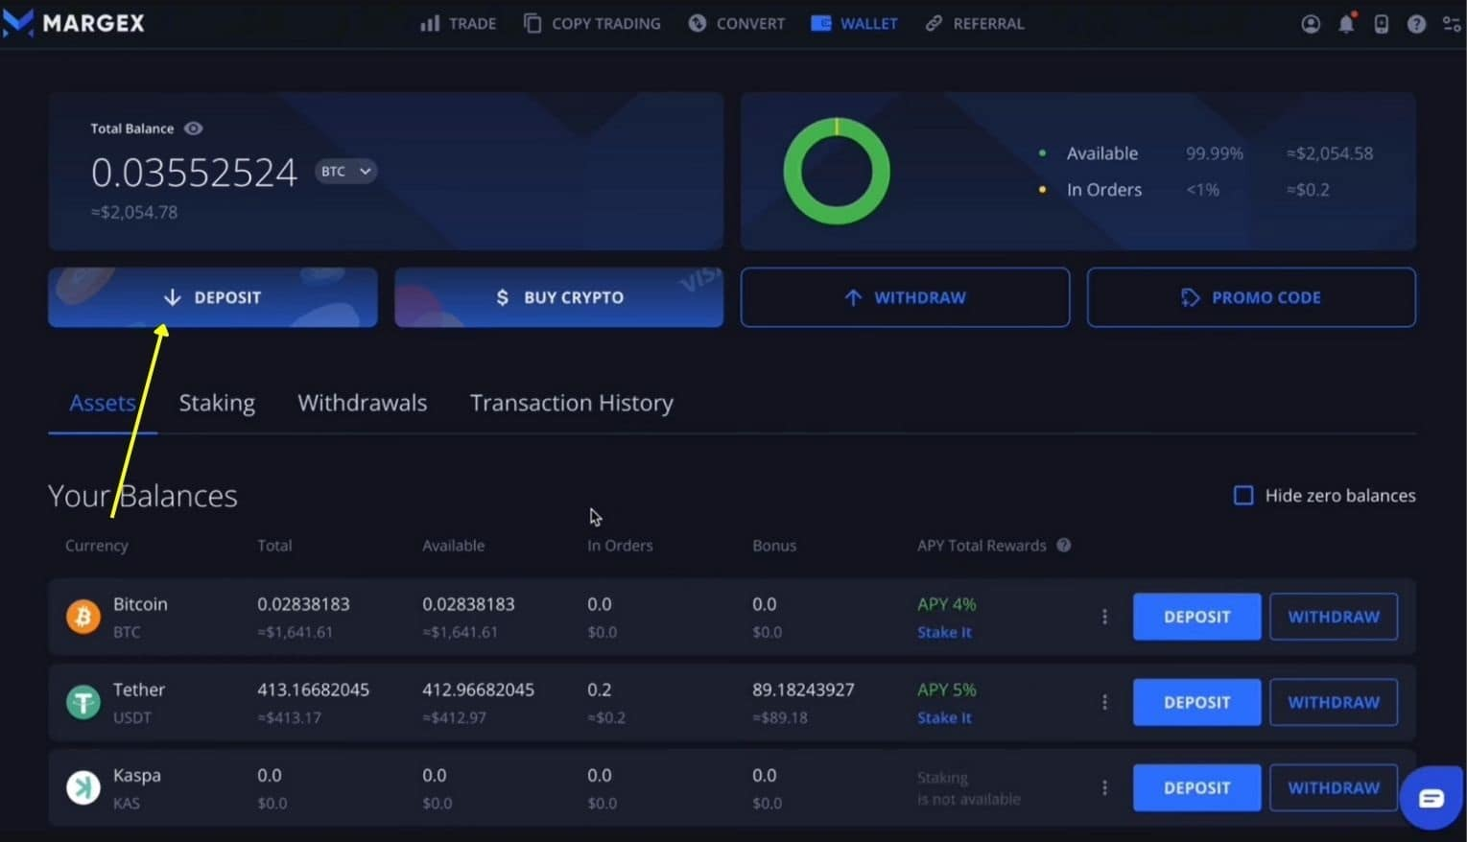
Task: Open the BTC currency dropdown
Action: point(345,171)
